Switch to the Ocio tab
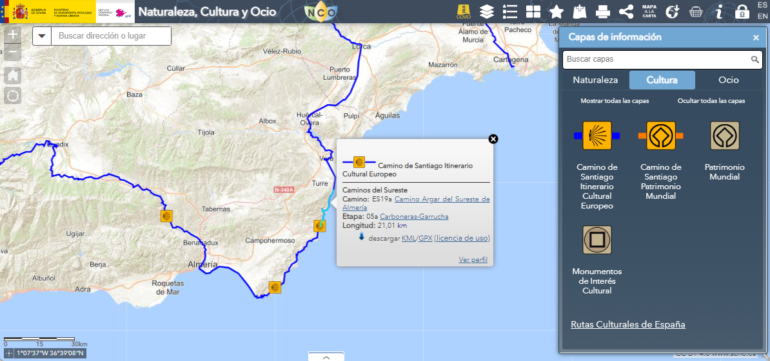Screen dimensions: 770x361 [x=728, y=80]
